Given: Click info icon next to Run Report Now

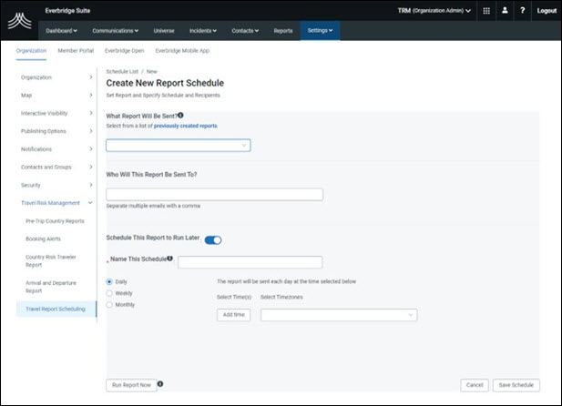Looking at the screenshot, I should tap(160, 384).
